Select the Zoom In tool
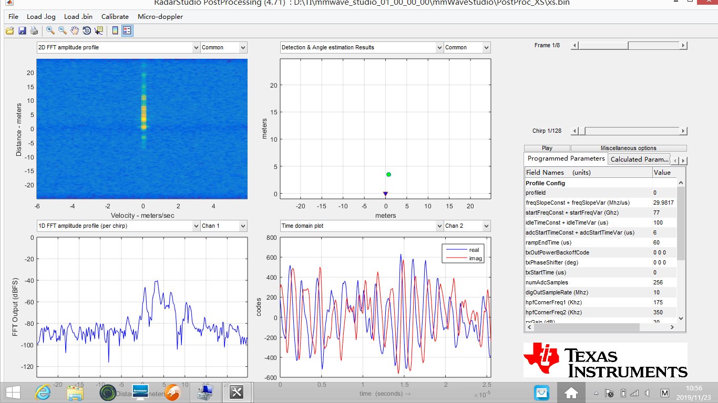 point(50,30)
